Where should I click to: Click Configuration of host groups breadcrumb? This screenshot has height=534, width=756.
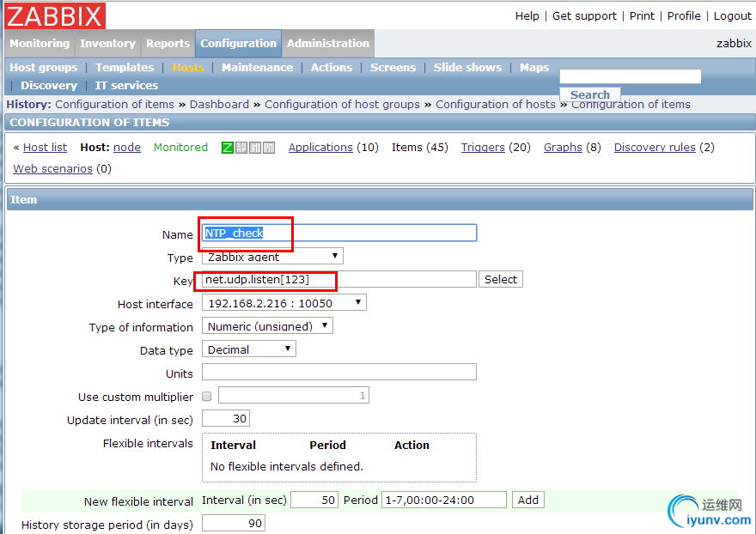click(x=342, y=104)
